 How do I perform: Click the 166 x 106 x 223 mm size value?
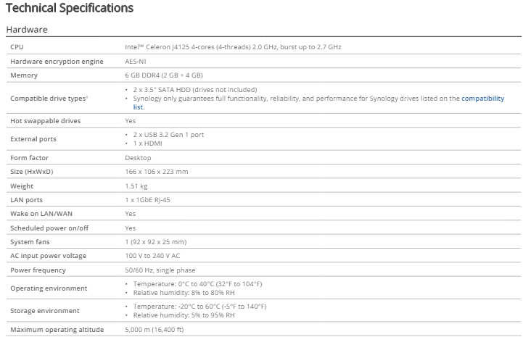click(x=156, y=171)
